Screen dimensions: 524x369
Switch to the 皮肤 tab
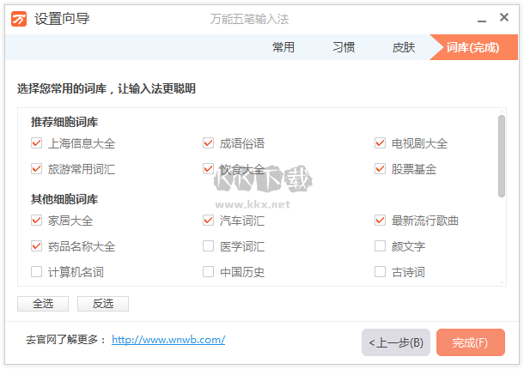click(x=404, y=47)
